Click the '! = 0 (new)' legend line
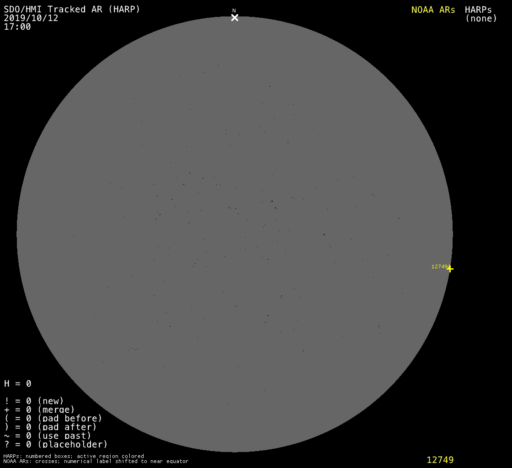This screenshot has height=468, width=512. coord(34,401)
